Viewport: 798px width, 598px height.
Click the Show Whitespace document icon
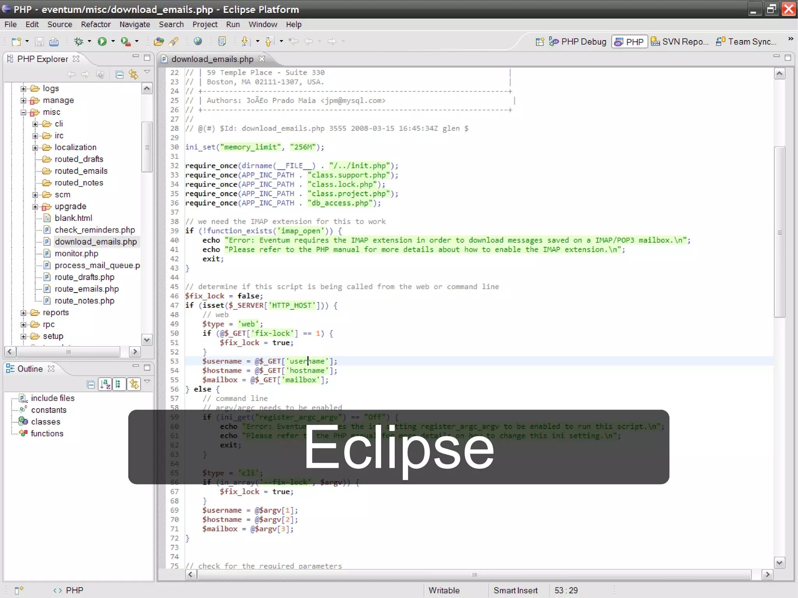(x=222, y=41)
